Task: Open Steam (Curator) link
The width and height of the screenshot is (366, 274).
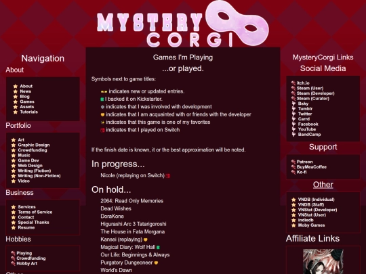Action: coord(313,98)
